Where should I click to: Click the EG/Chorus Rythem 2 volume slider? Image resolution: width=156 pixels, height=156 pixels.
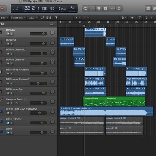38,83
